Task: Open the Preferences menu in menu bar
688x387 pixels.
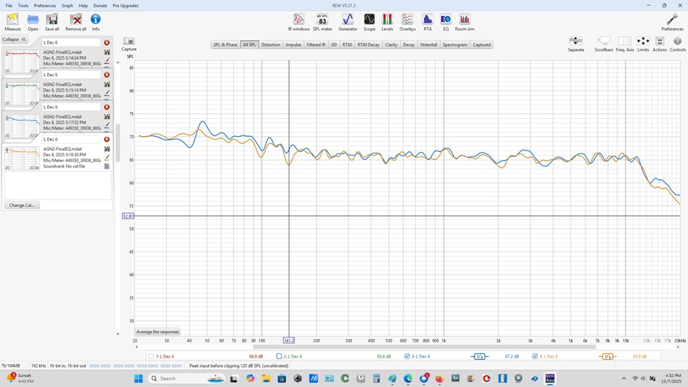Action: click(44, 6)
